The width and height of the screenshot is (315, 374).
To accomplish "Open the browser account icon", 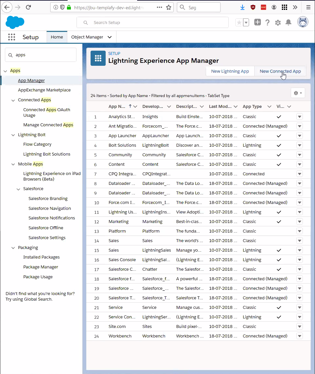I will [274, 7].
